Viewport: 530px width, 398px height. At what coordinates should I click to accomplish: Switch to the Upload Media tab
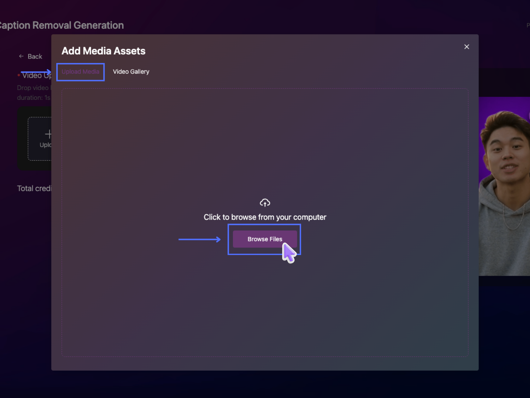pyautogui.click(x=80, y=71)
